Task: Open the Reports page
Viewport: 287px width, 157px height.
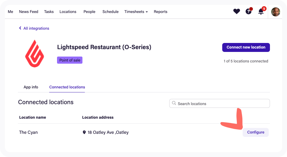Action: (161, 12)
